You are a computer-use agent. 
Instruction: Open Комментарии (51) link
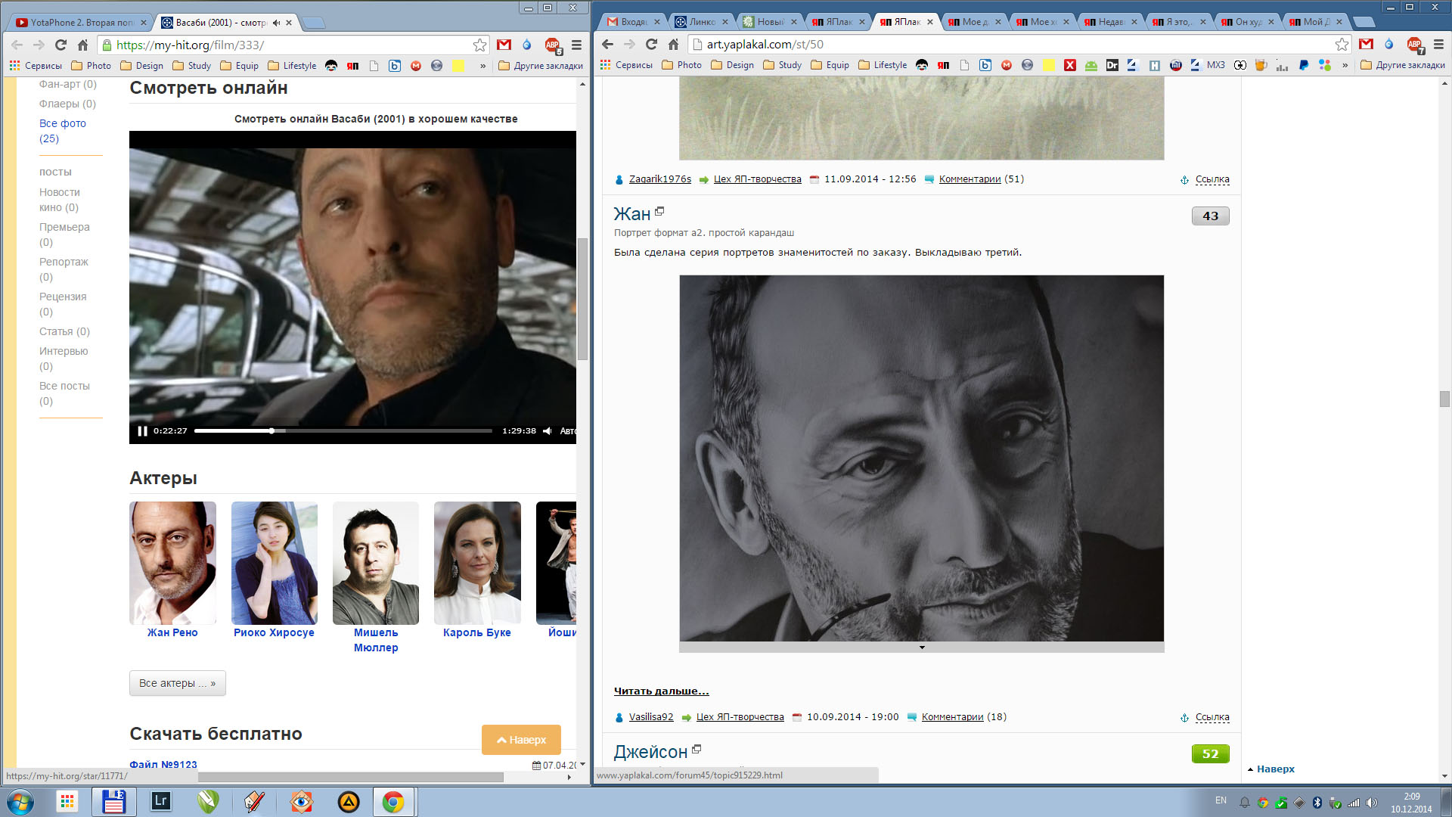982,179
